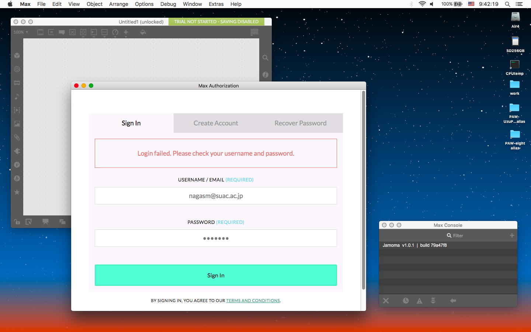Image resolution: width=531 pixels, height=332 pixels.
Task: Open the plus add-object menu in the toolbar
Action: click(x=126, y=32)
